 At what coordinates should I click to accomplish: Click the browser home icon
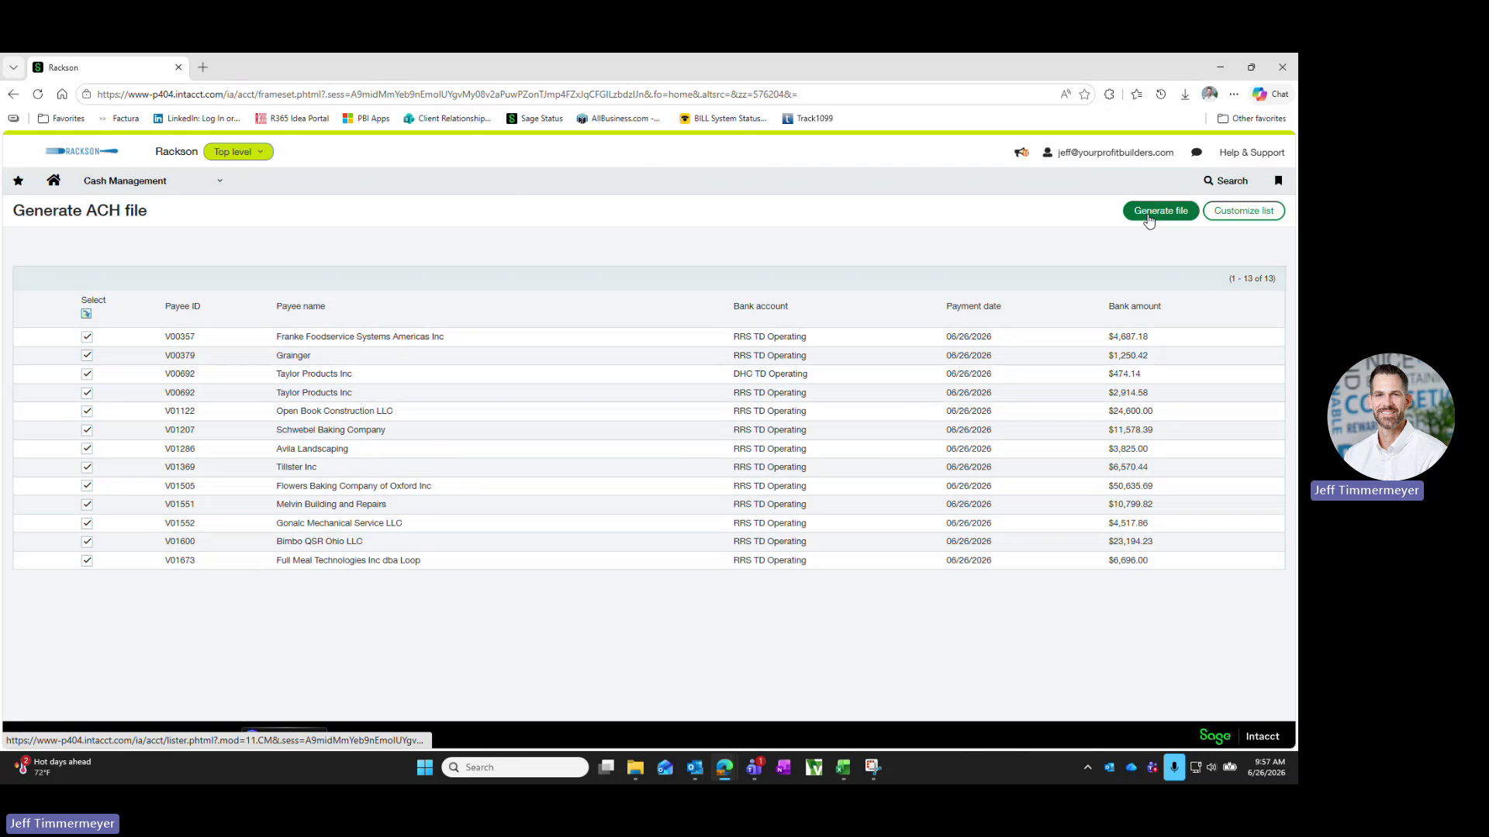pyautogui.click(x=62, y=95)
